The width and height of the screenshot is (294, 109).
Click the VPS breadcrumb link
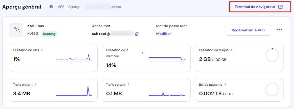pyautogui.click(x=61, y=7)
